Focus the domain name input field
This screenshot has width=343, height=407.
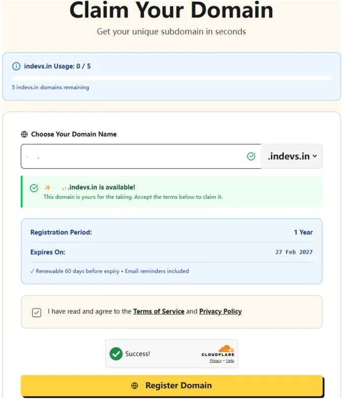tap(132, 156)
